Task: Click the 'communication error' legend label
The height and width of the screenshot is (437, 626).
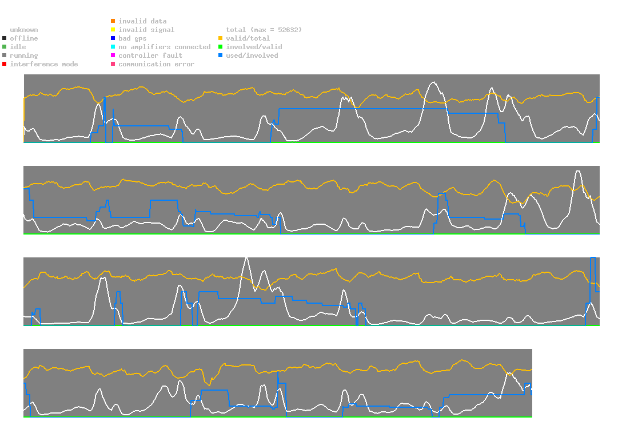Action: (157, 64)
